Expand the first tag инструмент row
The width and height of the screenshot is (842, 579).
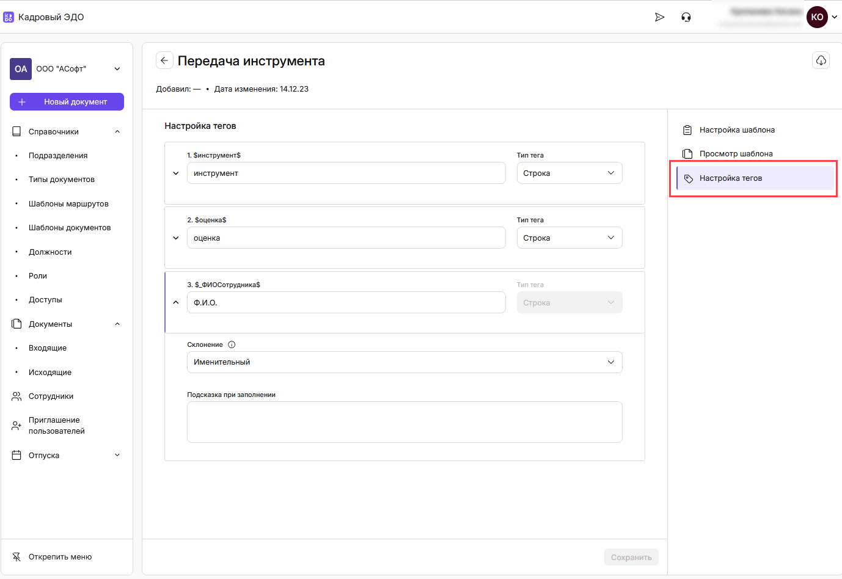click(x=176, y=173)
